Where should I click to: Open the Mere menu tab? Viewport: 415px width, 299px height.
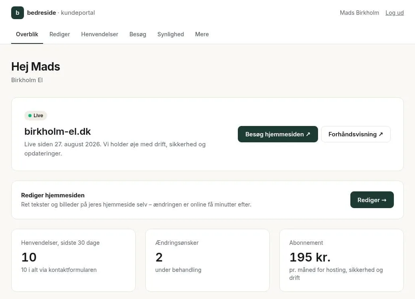(202, 34)
